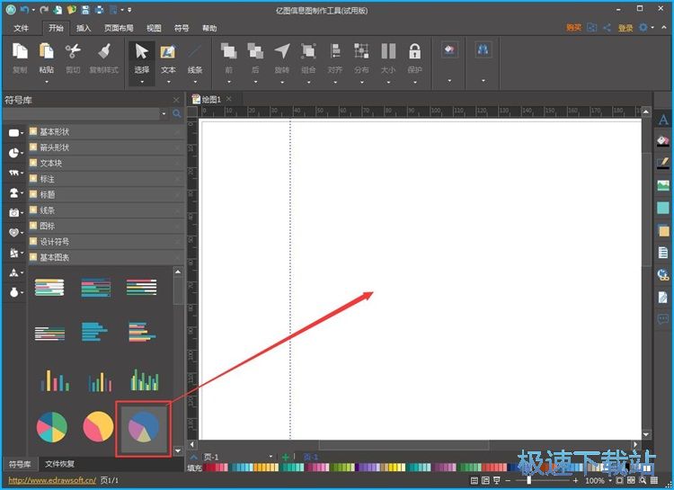Open the page selector 页-1 dropdown

coord(270,457)
